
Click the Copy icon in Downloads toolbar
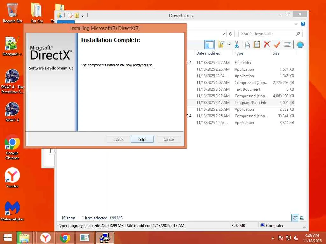247,44
